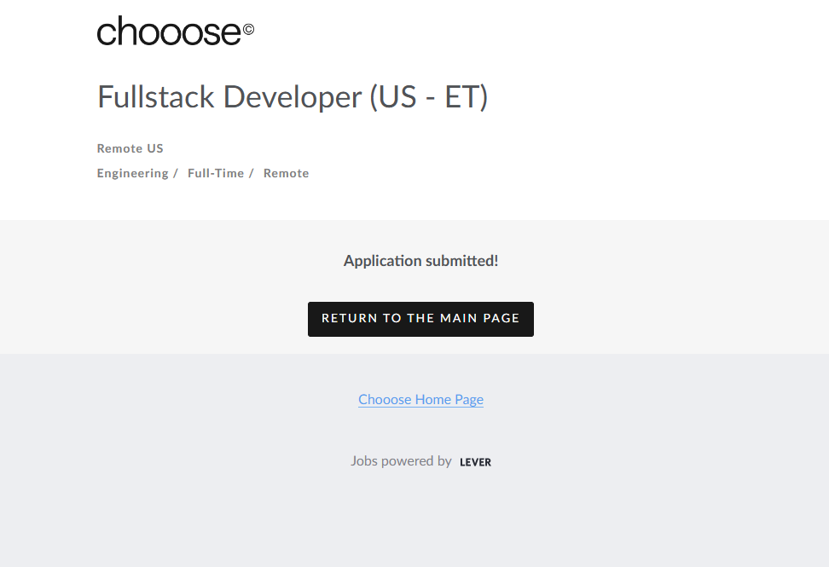Select the Engineering department category
The height and width of the screenshot is (567, 829).
(x=132, y=173)
